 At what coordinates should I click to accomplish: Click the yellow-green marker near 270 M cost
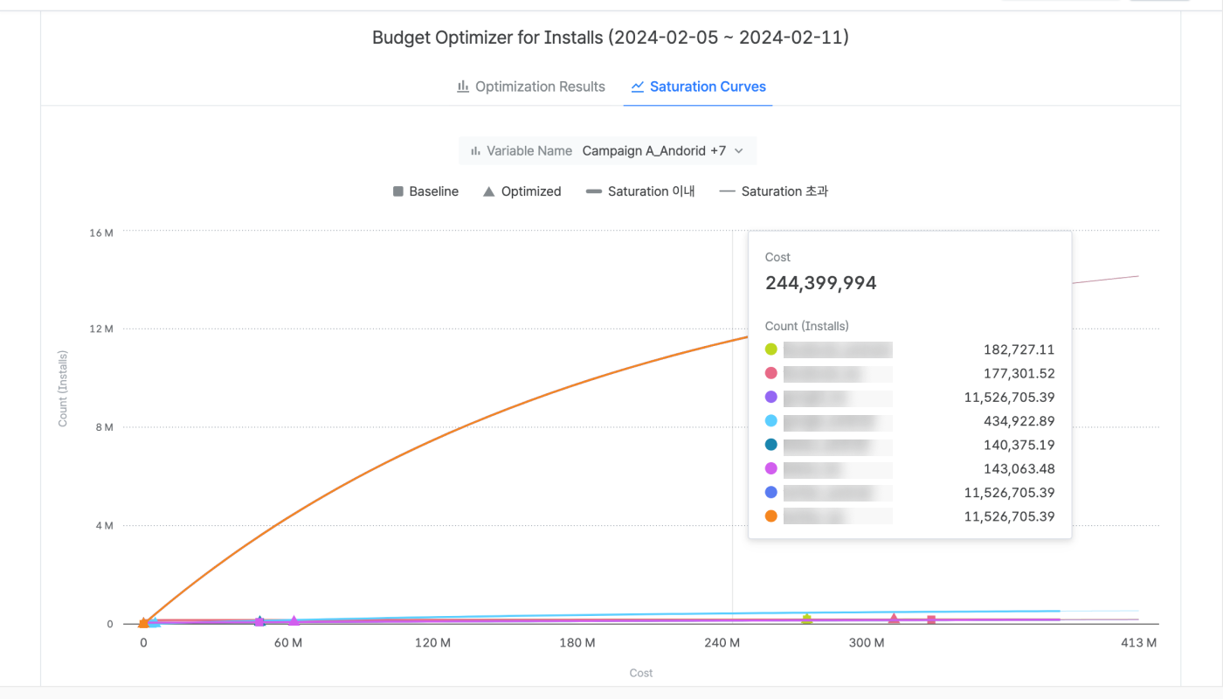pyautogui.click(x=807, y=619)
